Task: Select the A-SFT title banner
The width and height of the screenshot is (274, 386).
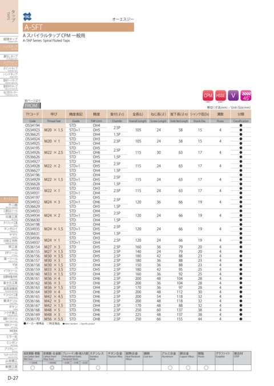Action: [x=78, y=27]
